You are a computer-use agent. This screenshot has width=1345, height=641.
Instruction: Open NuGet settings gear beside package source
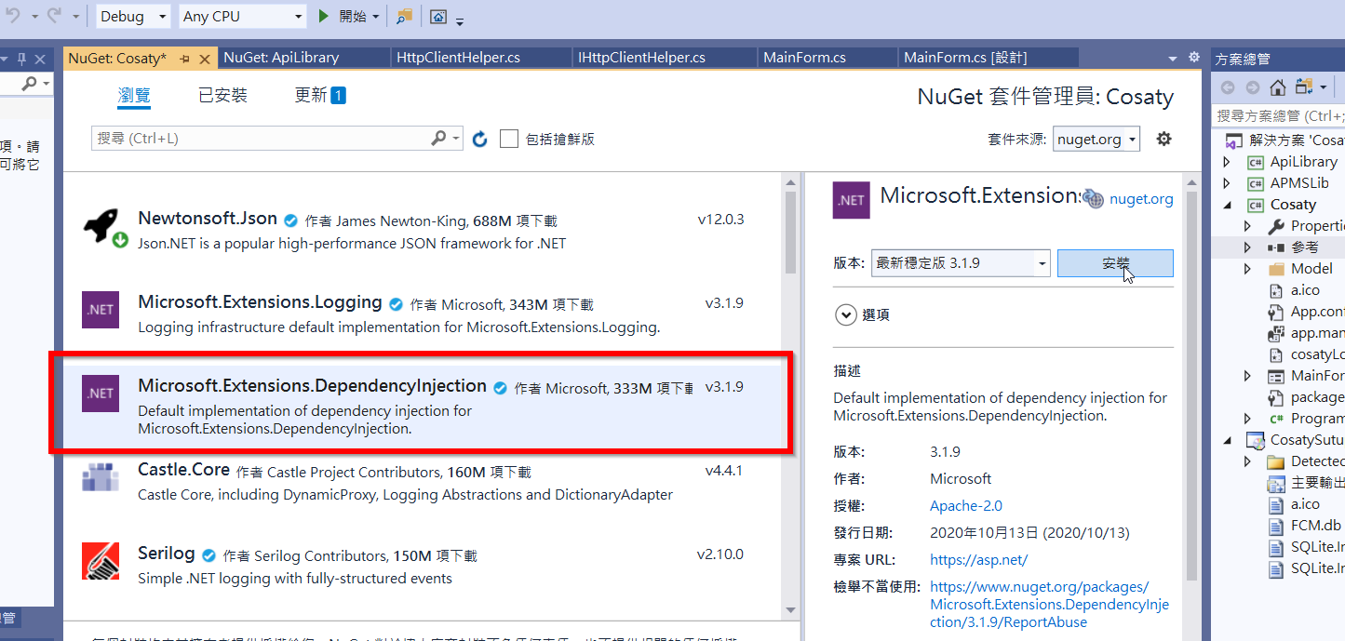click(x=1163, y=139)
